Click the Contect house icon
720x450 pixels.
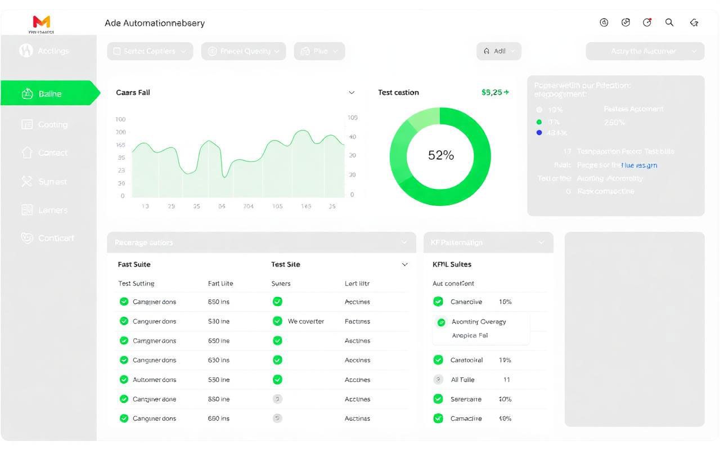[x=26, y=152]
